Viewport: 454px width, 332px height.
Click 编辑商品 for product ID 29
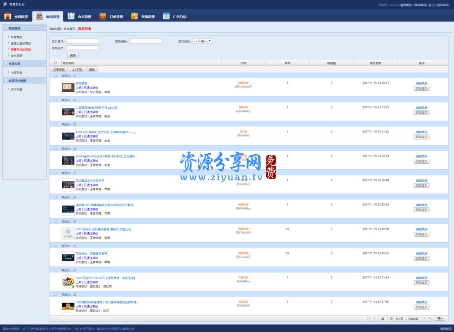422,83
